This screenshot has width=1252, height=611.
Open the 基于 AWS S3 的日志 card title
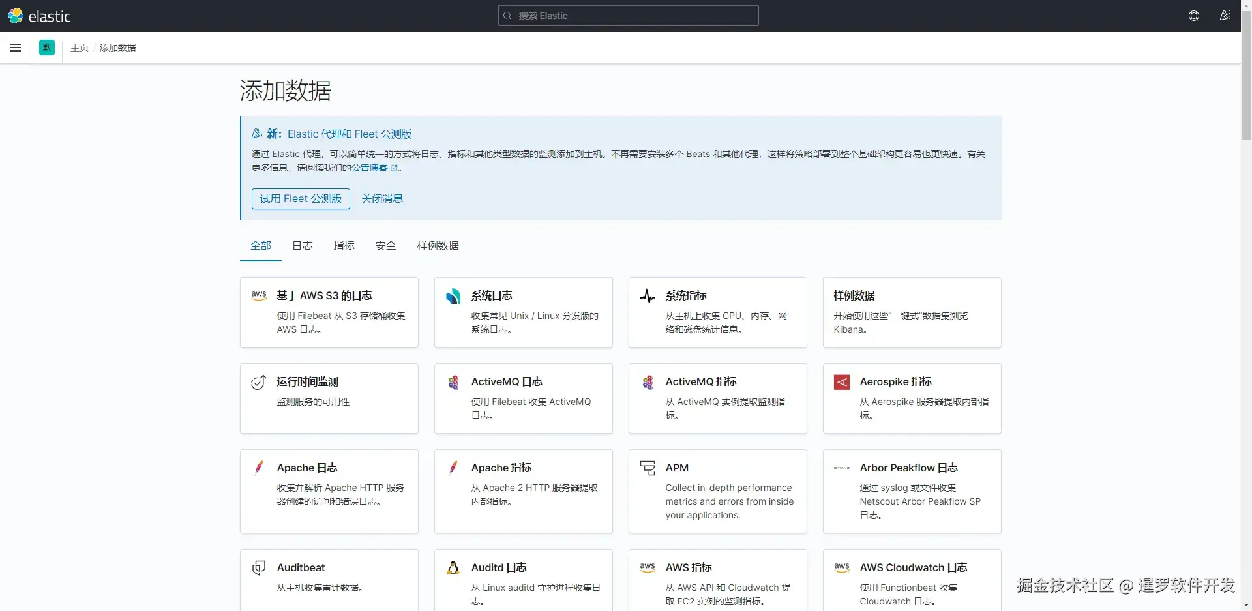point(325,296)
